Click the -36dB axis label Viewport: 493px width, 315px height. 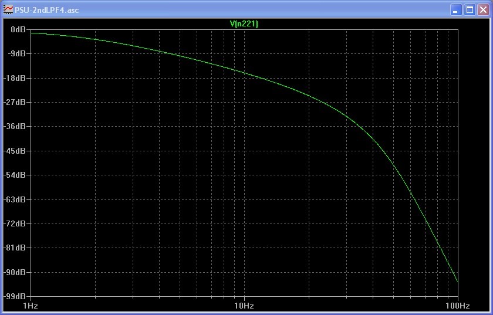tap(15, 126)
